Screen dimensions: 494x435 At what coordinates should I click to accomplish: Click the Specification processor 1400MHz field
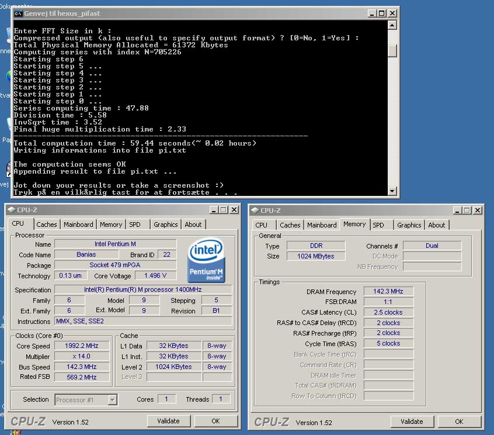point(143,289)
